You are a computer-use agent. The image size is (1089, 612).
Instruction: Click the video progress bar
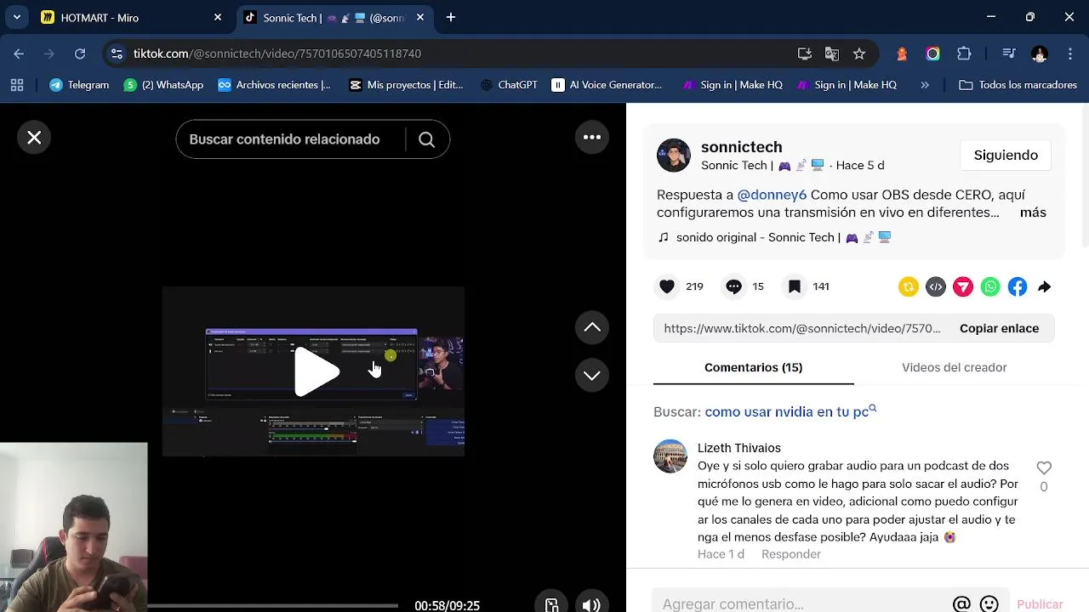tap(272, 605)
